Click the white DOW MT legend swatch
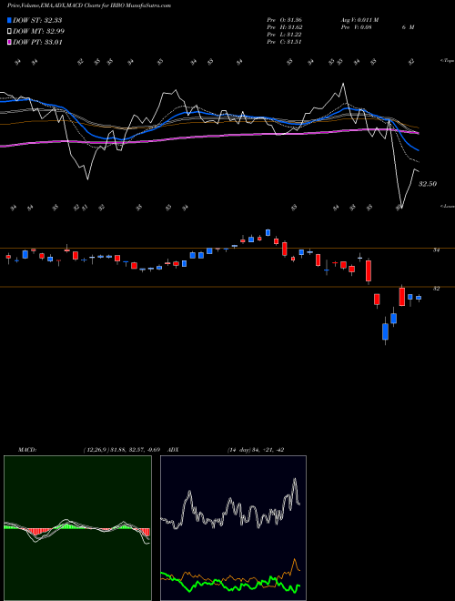Viewport: 455px width, 601px height. (9, 32)
